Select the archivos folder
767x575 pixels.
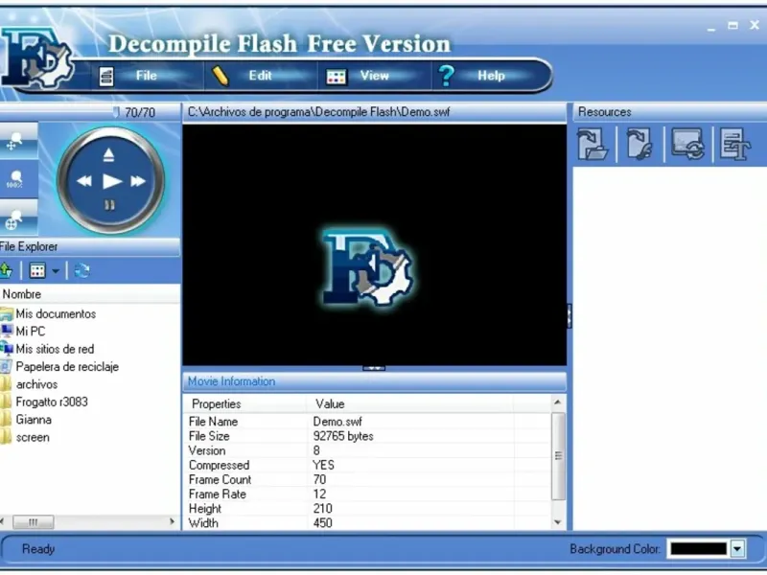pyautogui.click(x=36, y=384)
